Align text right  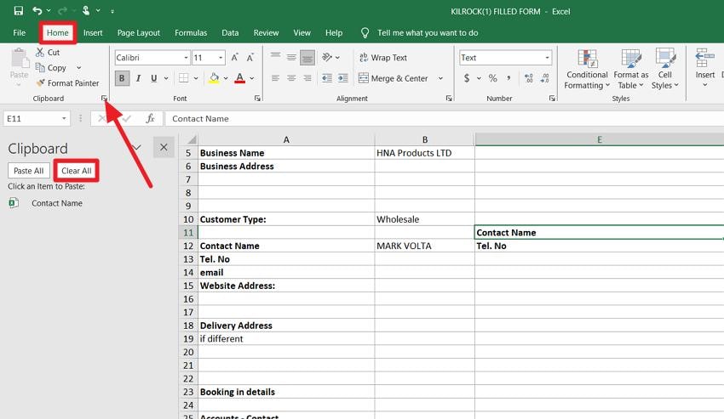307,78
